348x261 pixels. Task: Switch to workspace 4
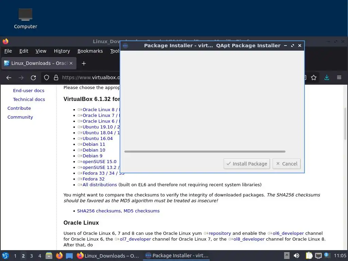40,256
